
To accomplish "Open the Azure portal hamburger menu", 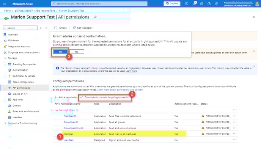I will pos(5,4).
